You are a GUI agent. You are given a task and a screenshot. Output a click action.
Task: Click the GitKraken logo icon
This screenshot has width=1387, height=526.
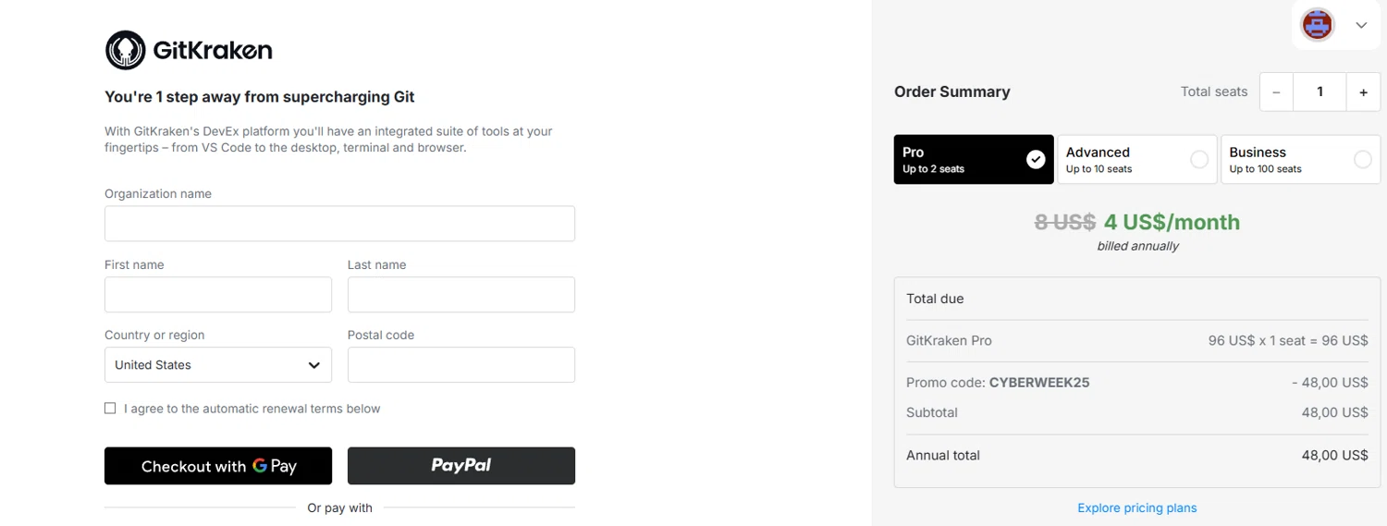click(125, 50)
